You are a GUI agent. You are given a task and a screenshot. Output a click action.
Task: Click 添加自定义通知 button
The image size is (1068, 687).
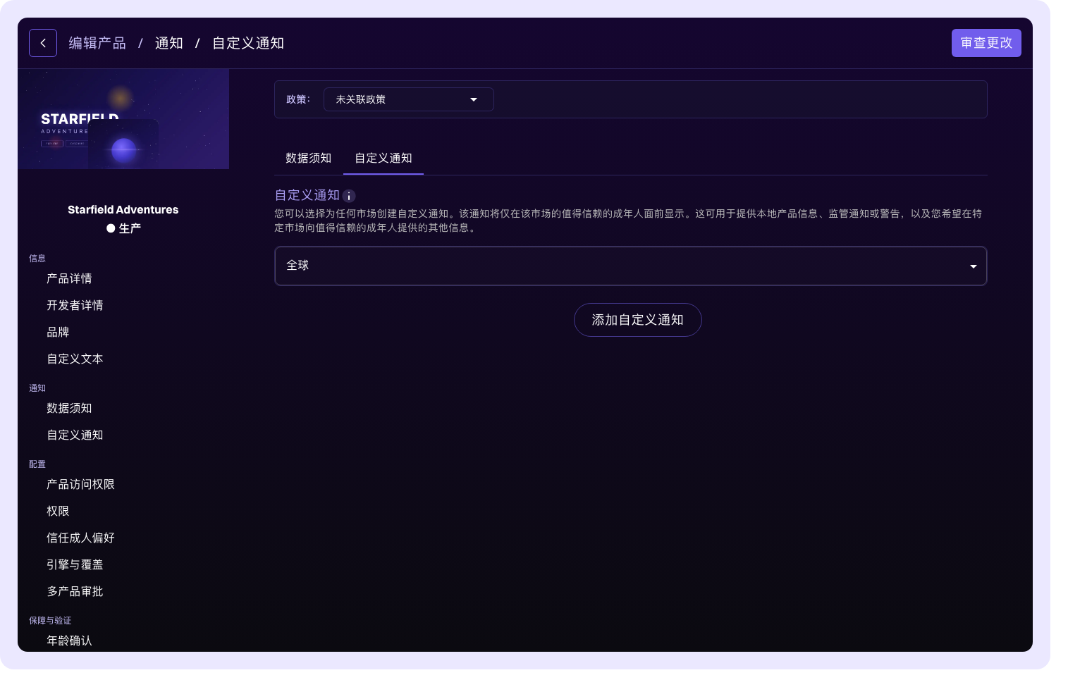click(638, 320)
